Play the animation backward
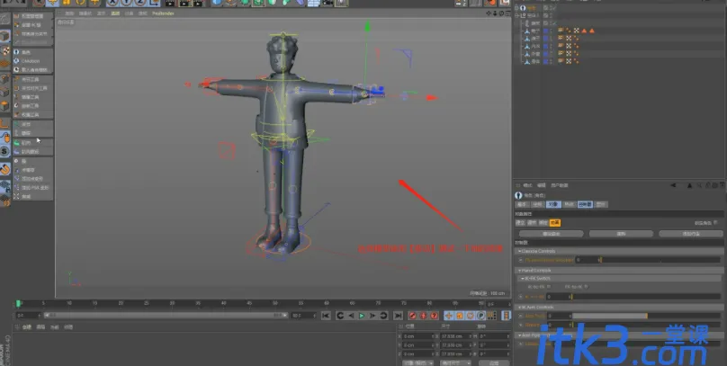 [x=351, y=316]
